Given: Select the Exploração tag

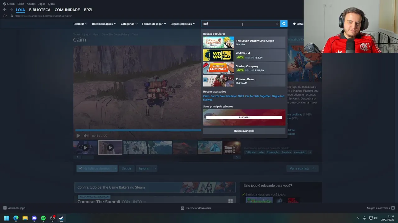Looking at the screenshot, I should coord(273,152).
